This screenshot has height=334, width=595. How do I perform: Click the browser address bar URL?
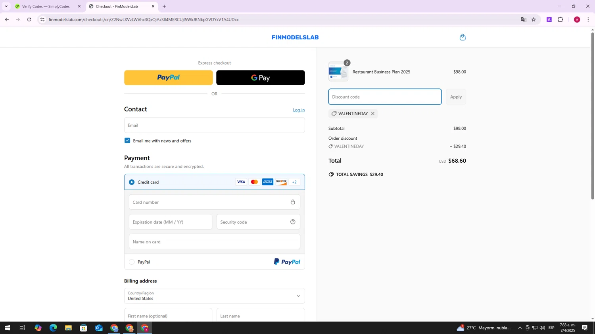(144, 19)
